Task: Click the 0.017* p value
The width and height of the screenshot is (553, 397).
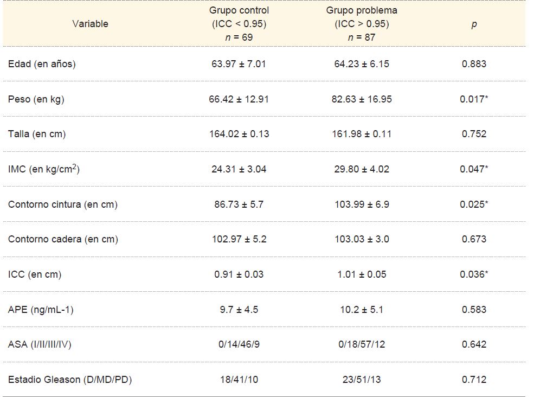Action: [474, 99]
